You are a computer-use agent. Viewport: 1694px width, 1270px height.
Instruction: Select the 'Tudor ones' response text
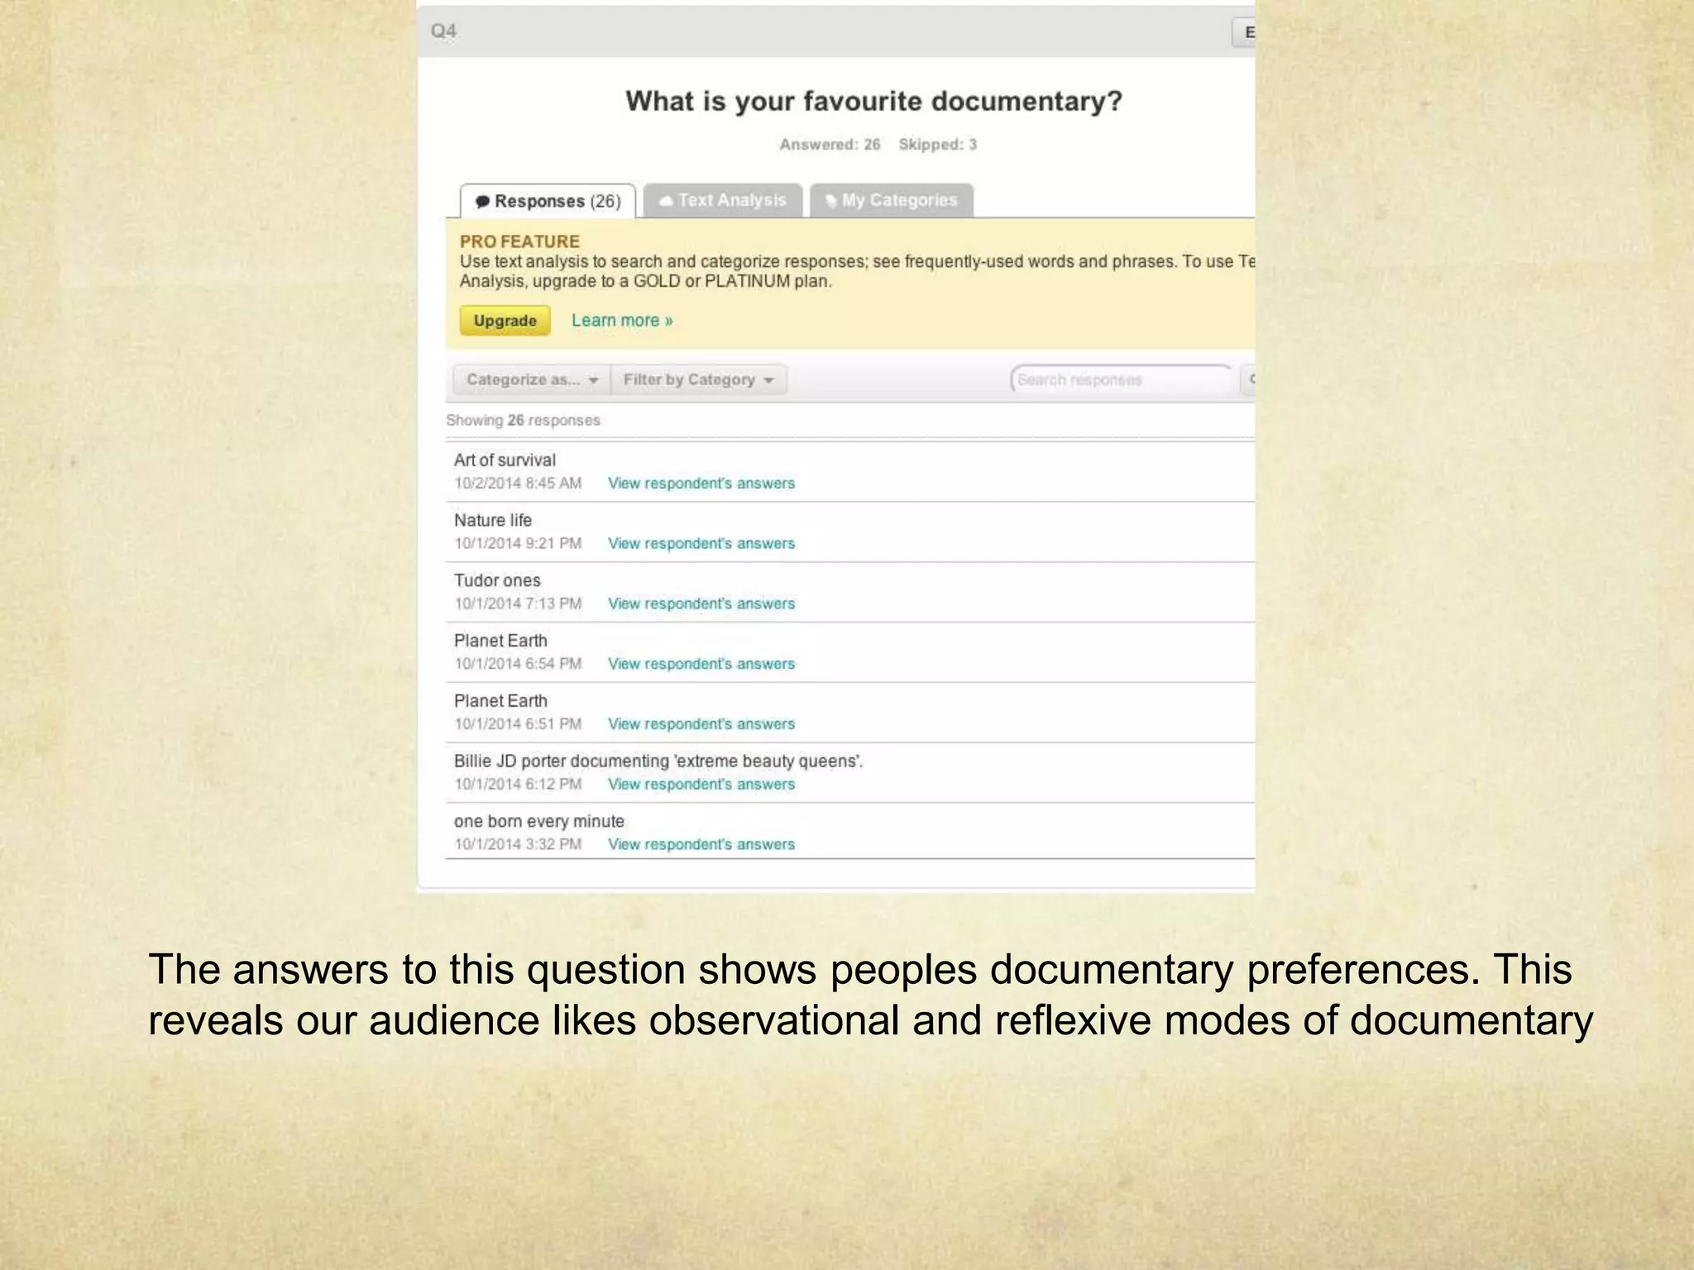[x=497, y=581]
